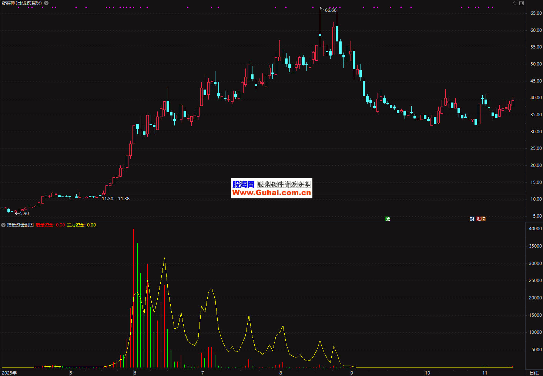The image size is (543, 376).
Task: Click month 9 on the time axis
Action: click(x=352, y=373)
